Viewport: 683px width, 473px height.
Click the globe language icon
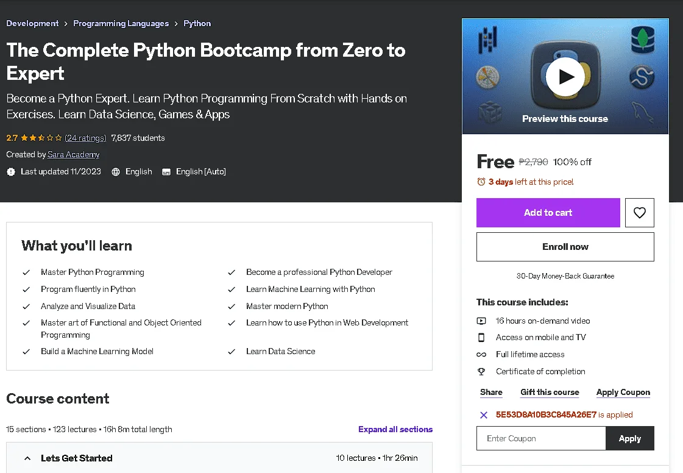(116, 172)
